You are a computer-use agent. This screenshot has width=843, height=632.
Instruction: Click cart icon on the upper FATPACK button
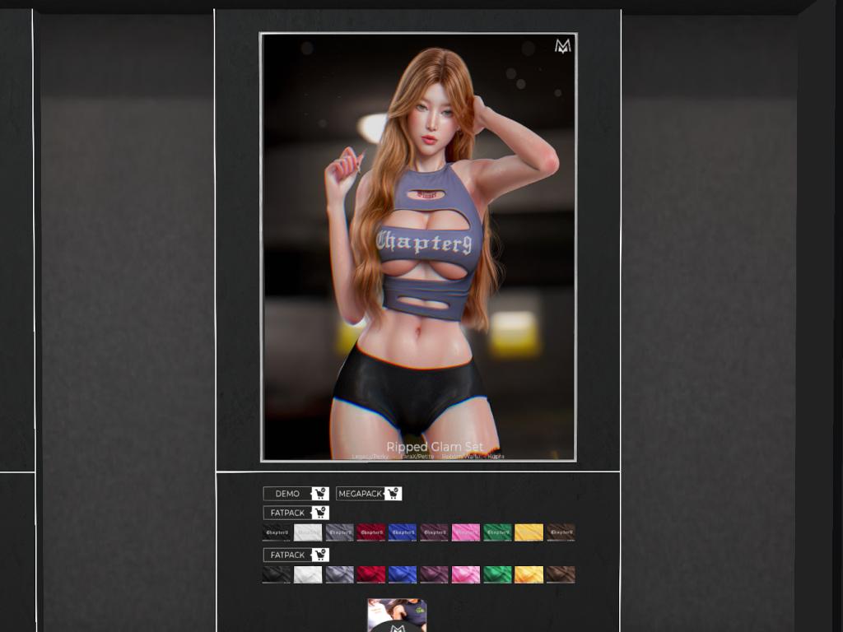pyautogui.click(x=320, y=513)
